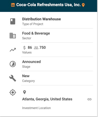Image resolution: width=98 pixels, height=117 pixels.
Task: Open the chain link icon next to Atlanta
Action: click(x=89, y=99)
